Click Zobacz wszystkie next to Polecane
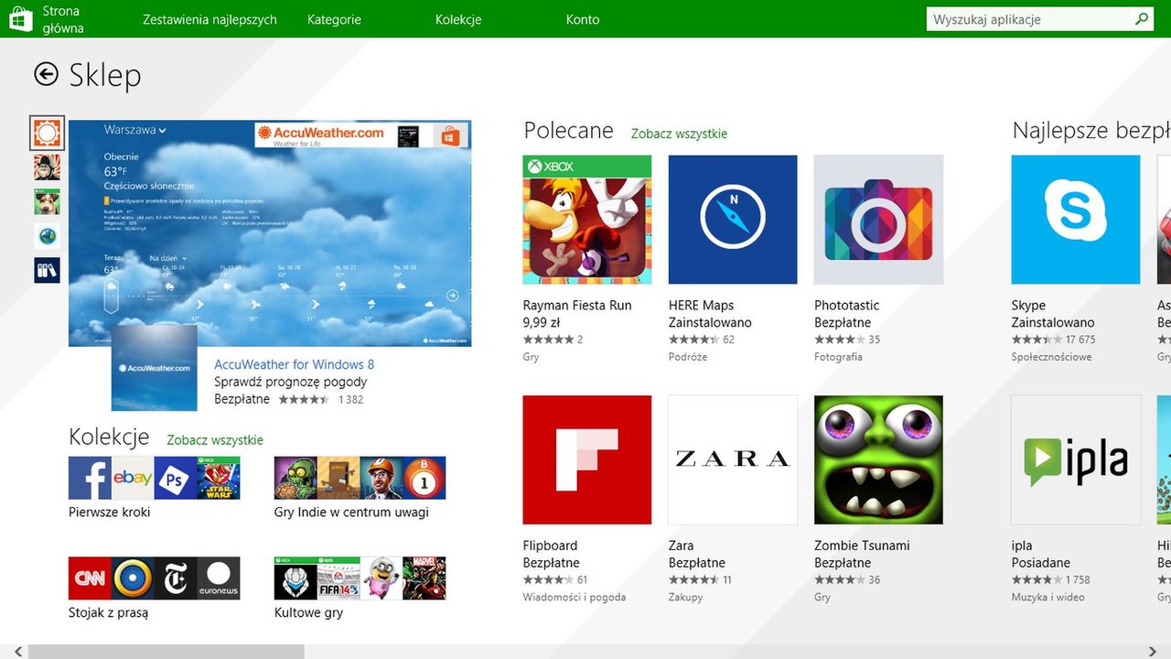This screenshot has height=659, width=1171. [x=679, y=134]
